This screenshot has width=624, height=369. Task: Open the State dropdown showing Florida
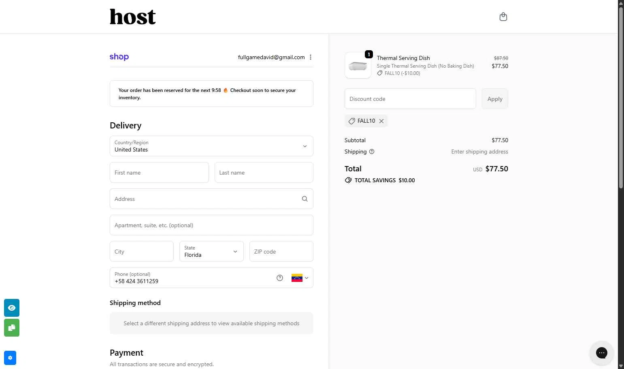tap(211, 252)
